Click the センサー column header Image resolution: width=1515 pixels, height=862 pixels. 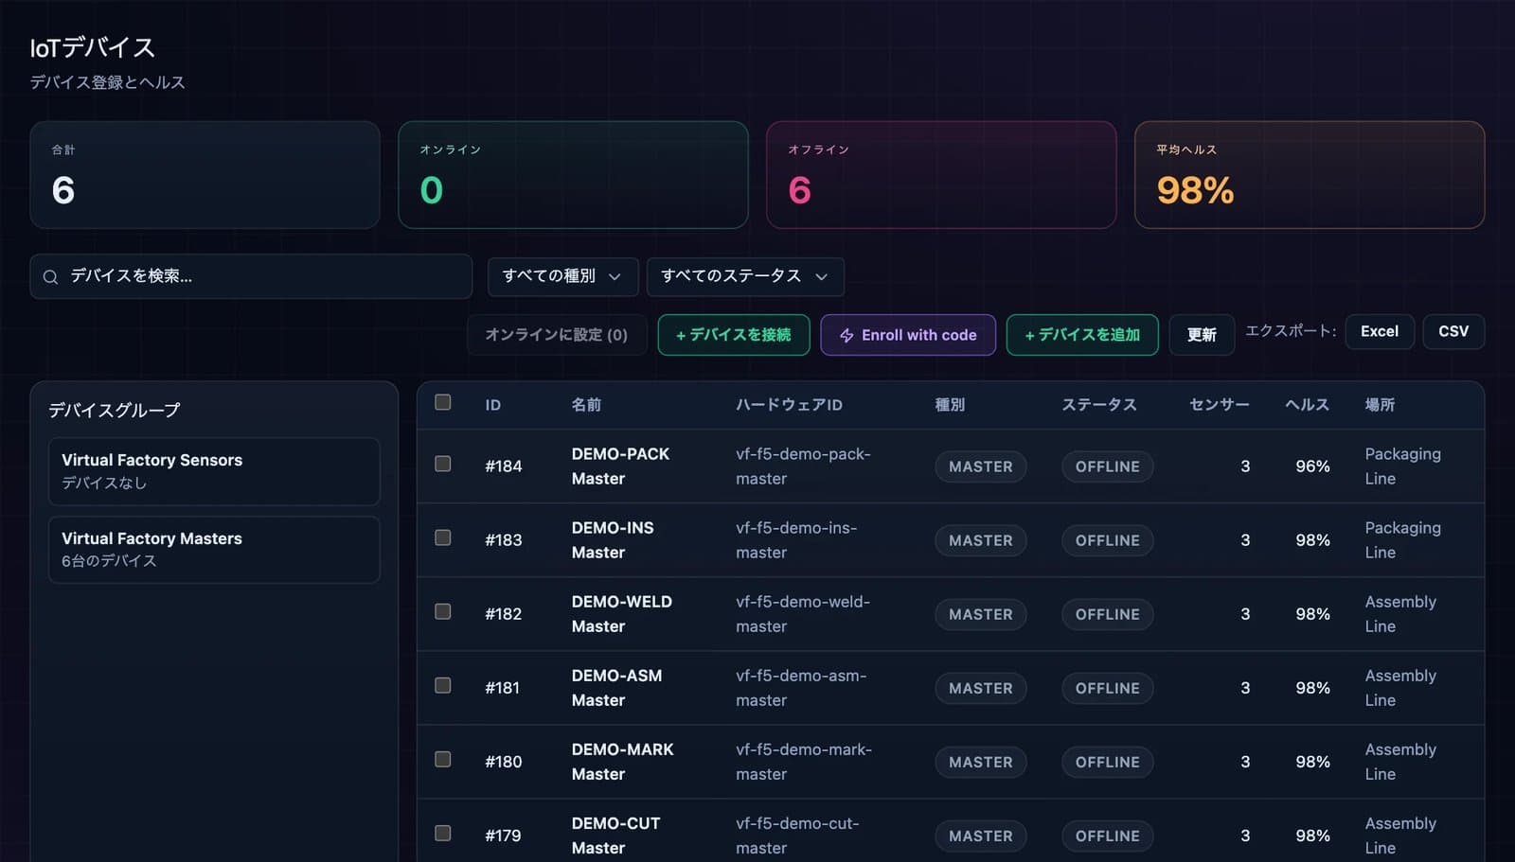click(x=1220, y=405)
